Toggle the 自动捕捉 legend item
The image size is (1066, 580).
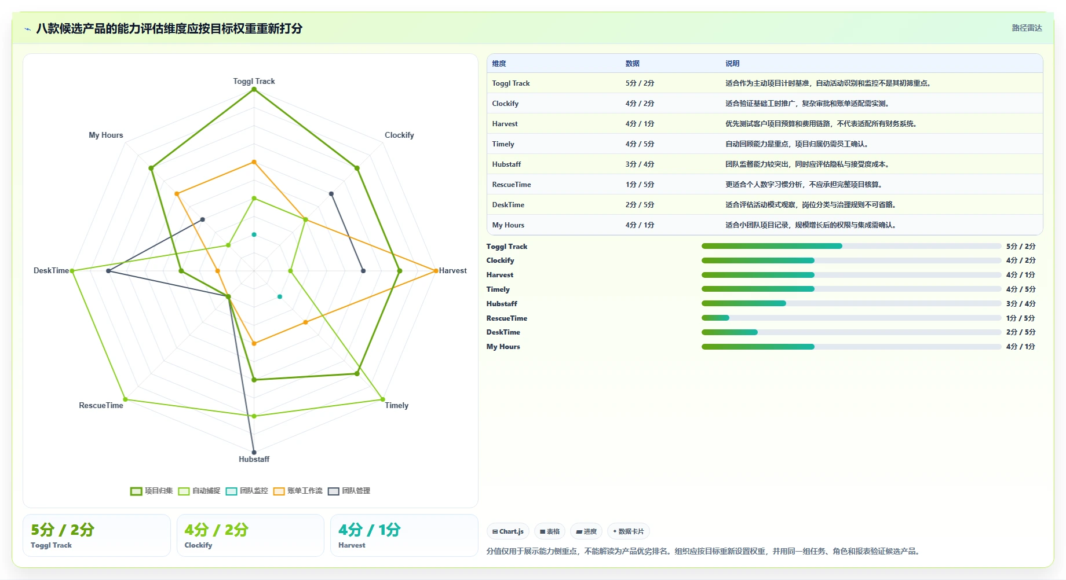click(199, 491)
